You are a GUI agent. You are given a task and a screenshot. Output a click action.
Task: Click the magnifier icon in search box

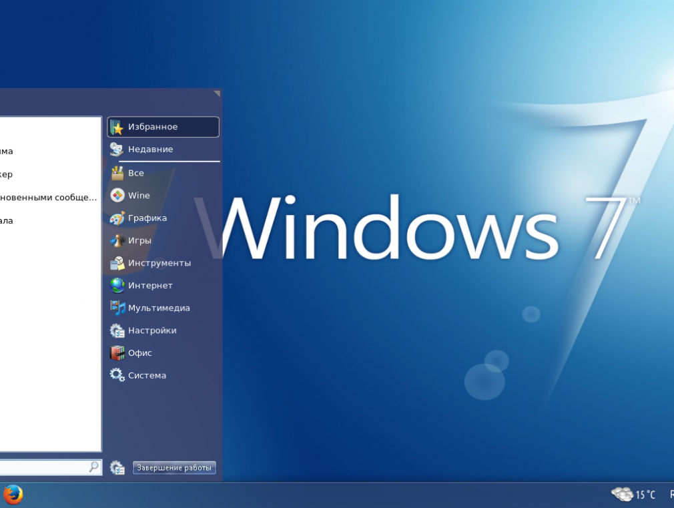(x=93, y=467)
